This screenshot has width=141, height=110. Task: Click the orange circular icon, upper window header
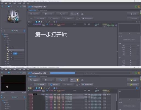coord(139,7)
